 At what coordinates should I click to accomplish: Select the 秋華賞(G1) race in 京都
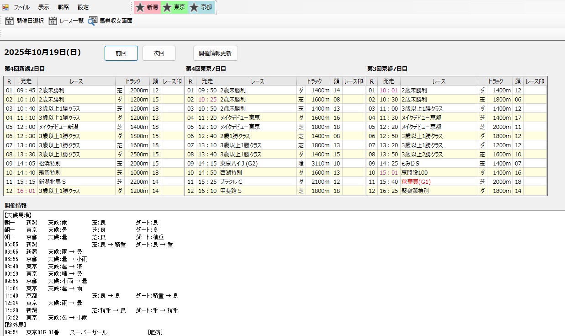(416, 182)
